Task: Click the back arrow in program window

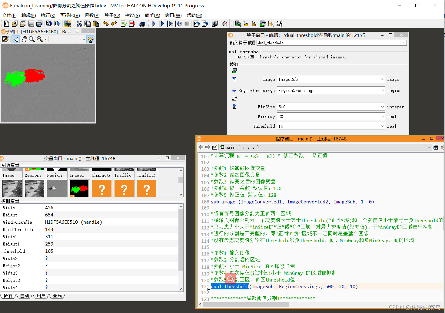Action: tap(201, 147)
